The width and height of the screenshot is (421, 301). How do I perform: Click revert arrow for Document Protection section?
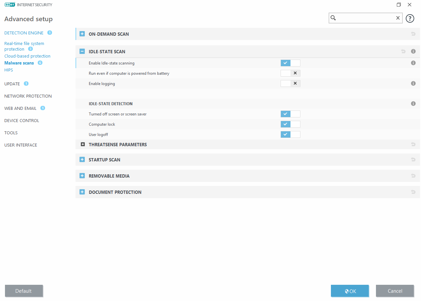[x=413, y=192]
